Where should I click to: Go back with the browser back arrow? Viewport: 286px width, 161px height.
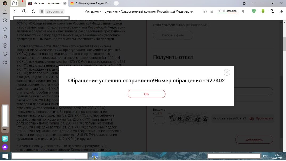(x=15, y=11)
